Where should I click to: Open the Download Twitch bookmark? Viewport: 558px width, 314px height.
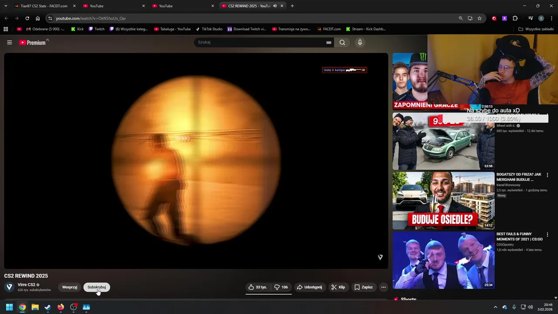click(x=247, y=29)
